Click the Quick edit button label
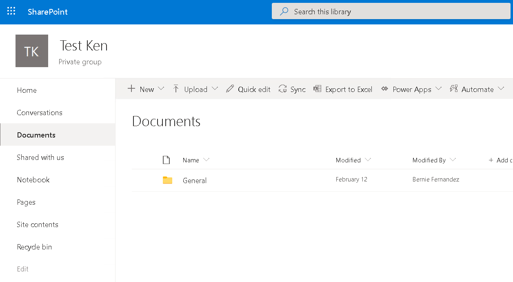513x282 pixels. [x=254, y=90]
